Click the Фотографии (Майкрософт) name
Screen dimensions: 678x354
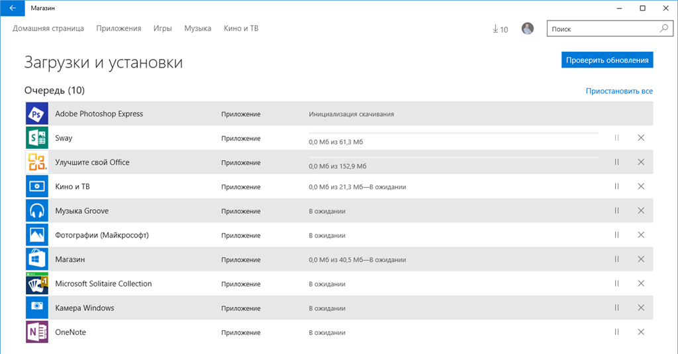[x=102, y=235]
